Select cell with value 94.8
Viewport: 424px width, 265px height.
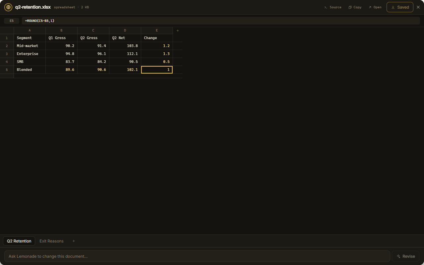coord(61,54)
